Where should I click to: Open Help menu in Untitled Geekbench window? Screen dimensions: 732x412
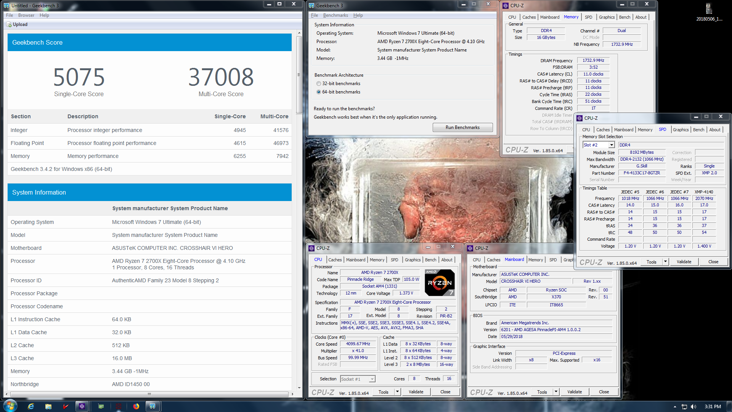[x=44, y=15]
